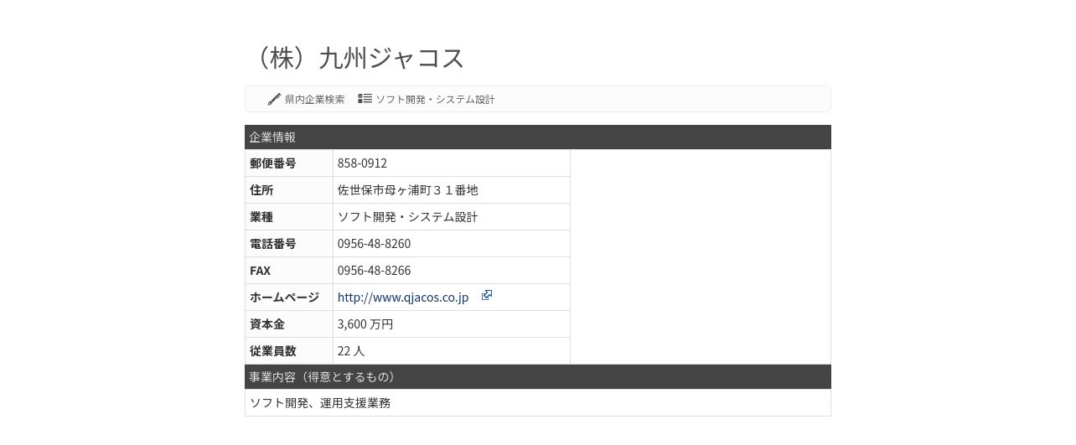Click the pencil icon beside 県内企業検索
Viewport: 1076px width, 445px height.
[x=274, y=99]
